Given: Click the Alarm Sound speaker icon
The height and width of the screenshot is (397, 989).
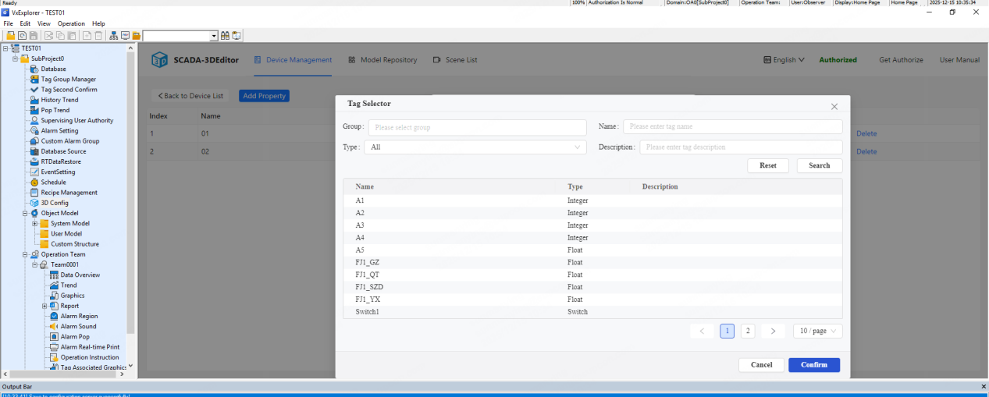Looking at the screenshot, I should 54,326.
